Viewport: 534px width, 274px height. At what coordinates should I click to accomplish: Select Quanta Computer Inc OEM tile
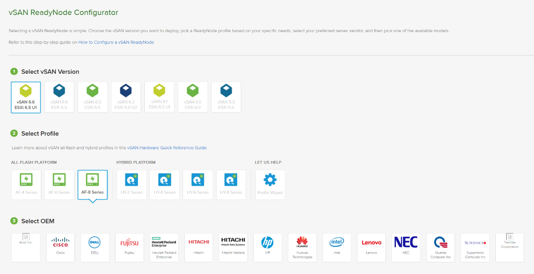tap(441, 248)
